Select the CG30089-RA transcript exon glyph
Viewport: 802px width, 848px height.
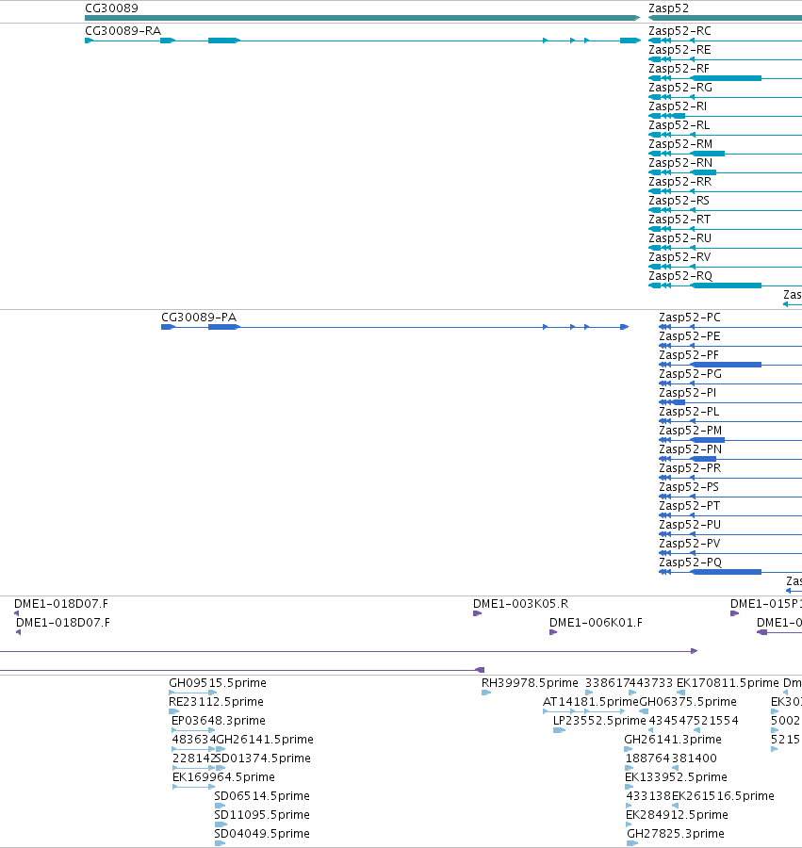[362, 41]
